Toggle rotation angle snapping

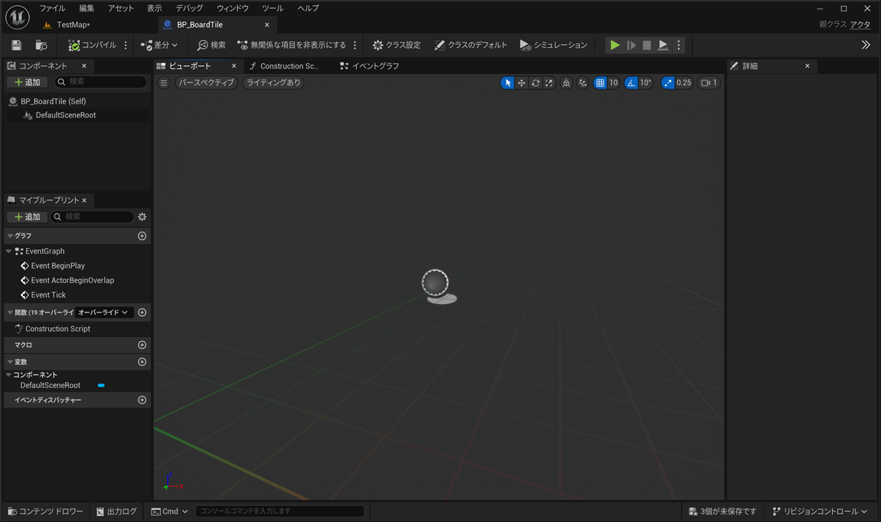[x=631, y=83]
